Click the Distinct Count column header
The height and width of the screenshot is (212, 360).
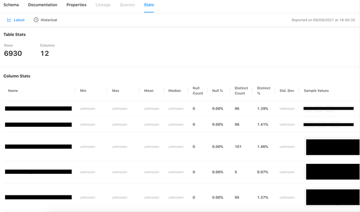pyautogui.click(x=241, y=91)
